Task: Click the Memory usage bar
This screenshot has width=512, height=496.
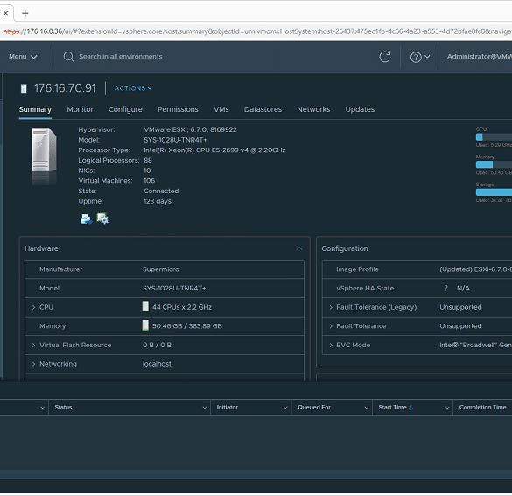Action: tap(494, 164)
